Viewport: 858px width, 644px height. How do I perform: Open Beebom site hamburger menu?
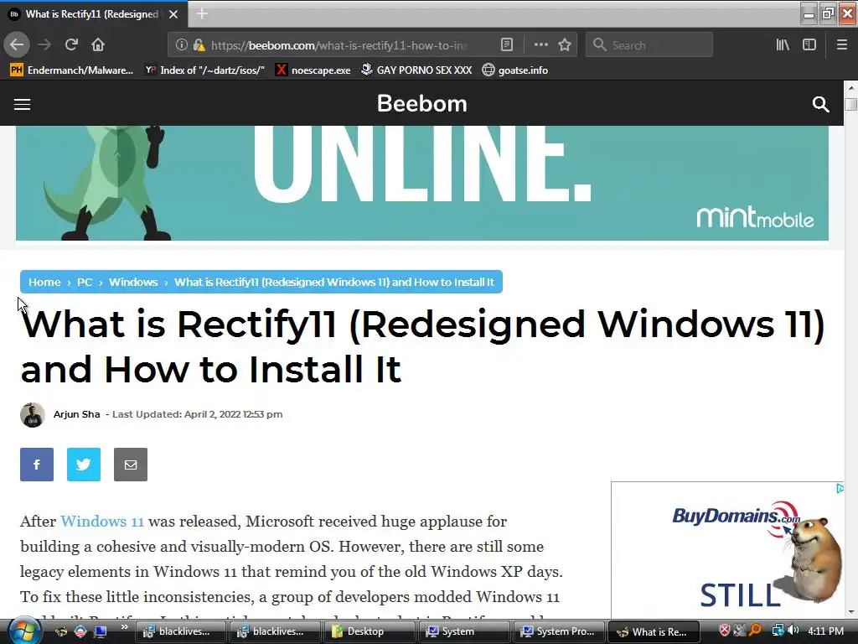click(x=22, y=104)
